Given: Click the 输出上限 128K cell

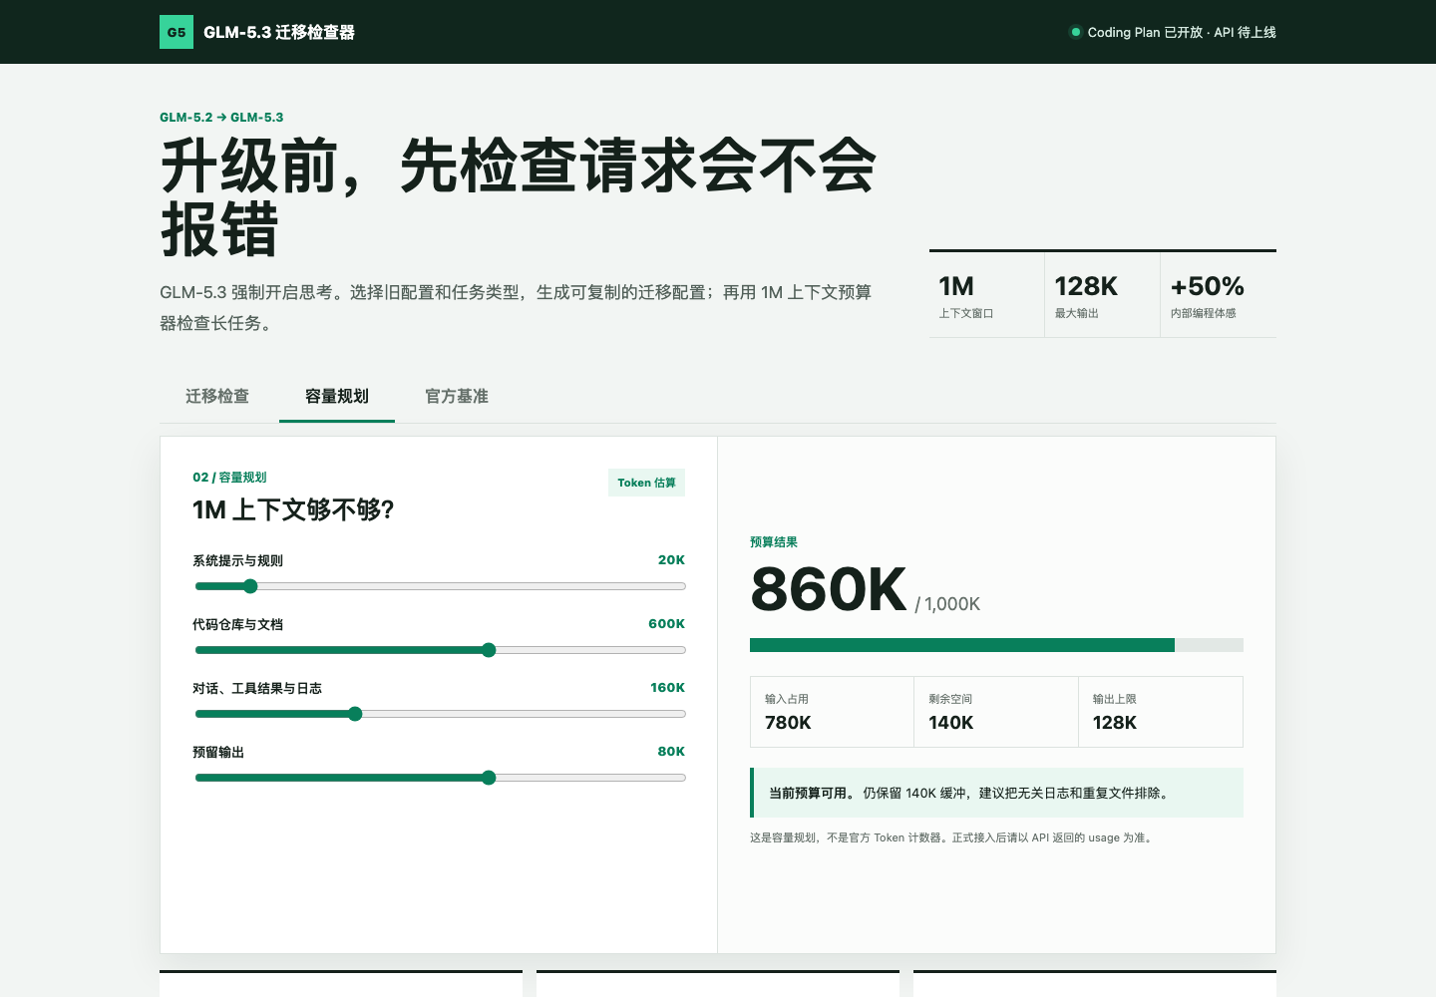Looking at the screenshot, I should coord(1161,712).
